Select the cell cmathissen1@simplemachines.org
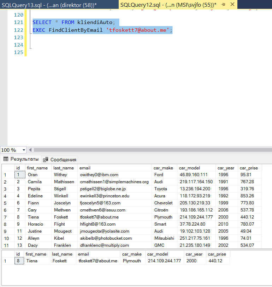 point(115,182)
